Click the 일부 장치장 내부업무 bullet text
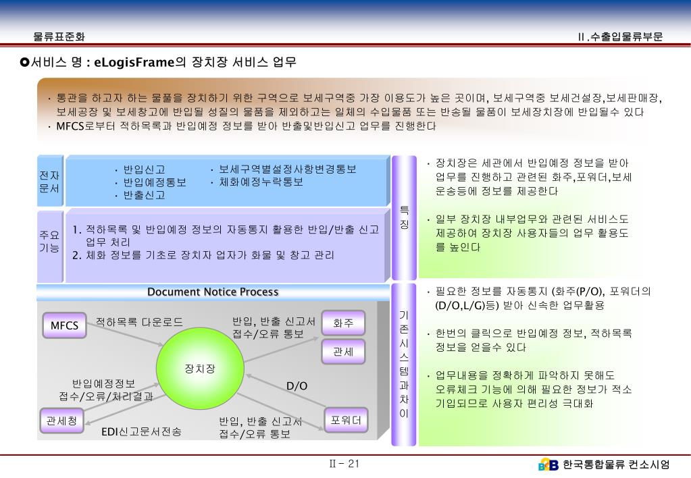Screen dimensions: 691x478 (532, 233)
